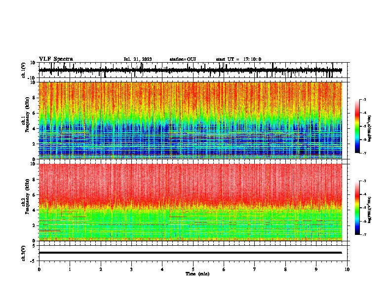The width and height of the screenshot is (391, 302).
Task: Click the 'VLF Spectra' title text
Action: coord(56,59)
